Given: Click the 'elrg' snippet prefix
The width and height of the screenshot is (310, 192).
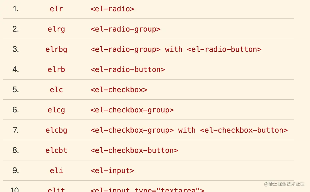Looking at the screenshot, I should coord(56,29).
